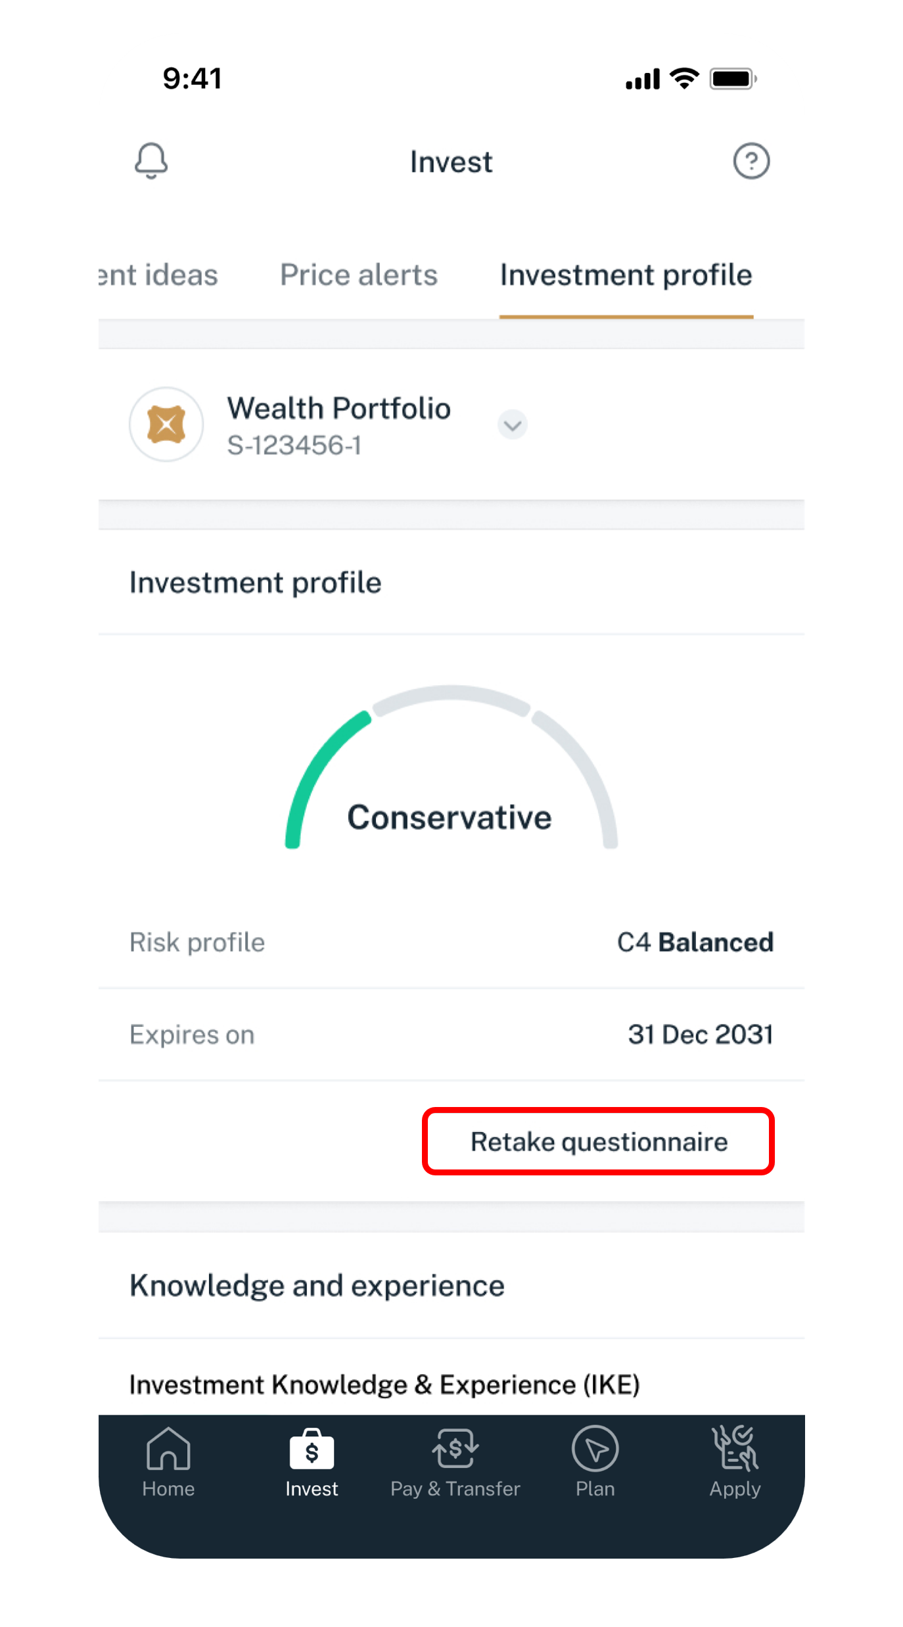The image size is (903, 1627).
Task: Select the Investment profile tab
Action: click(x=626, y=275)
